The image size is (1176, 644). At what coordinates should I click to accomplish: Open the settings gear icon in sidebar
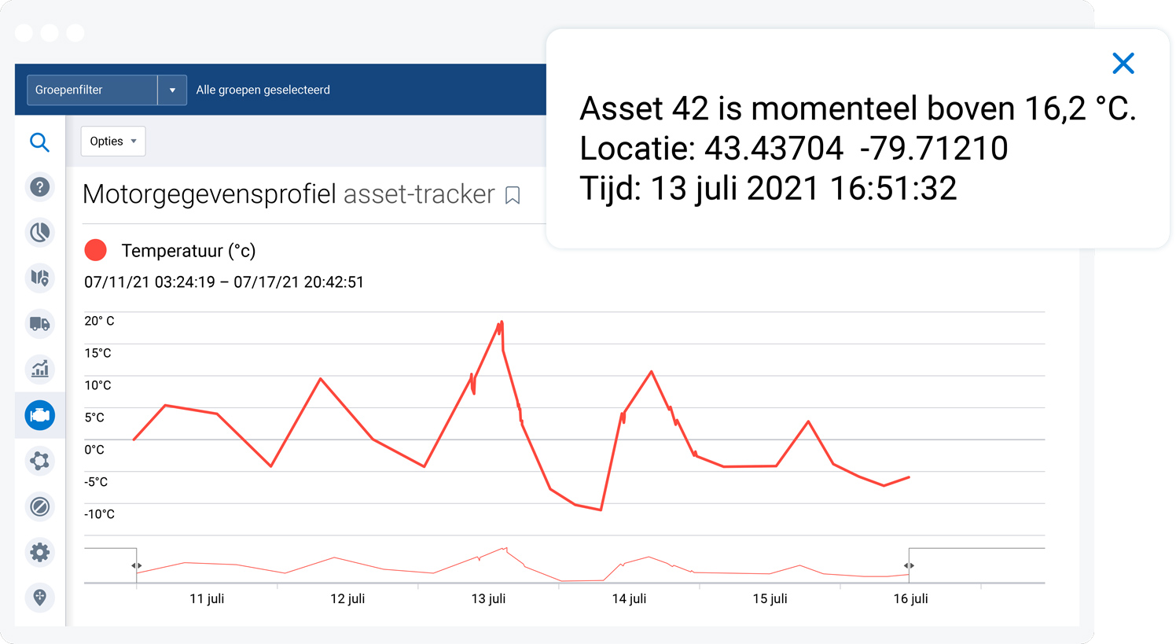tap(39, 552)
